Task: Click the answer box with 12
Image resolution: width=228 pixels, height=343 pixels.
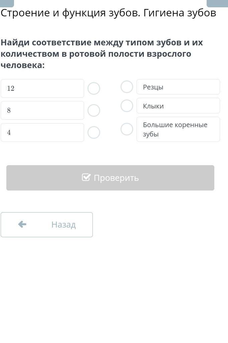Action: pos(42,88)
